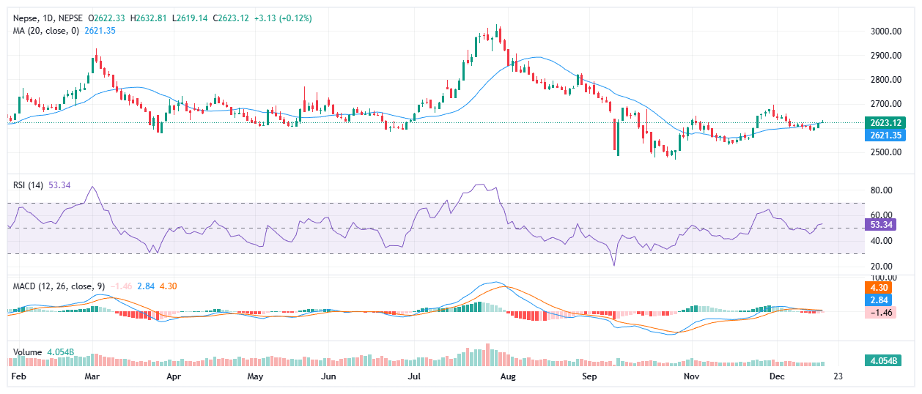Click the MACD (12, 26, close, 9) label
Viewport: 922px width, 394px height.
pos(53,286)
